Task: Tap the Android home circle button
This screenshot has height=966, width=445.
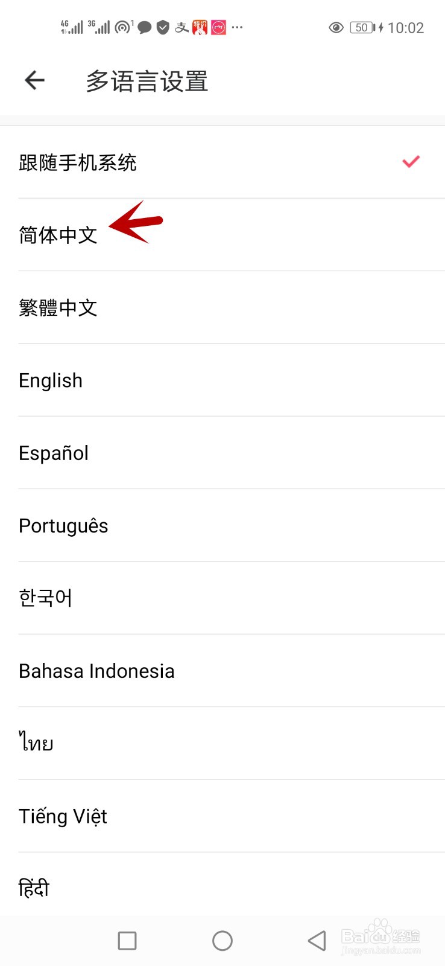Action: click(222, 941)
